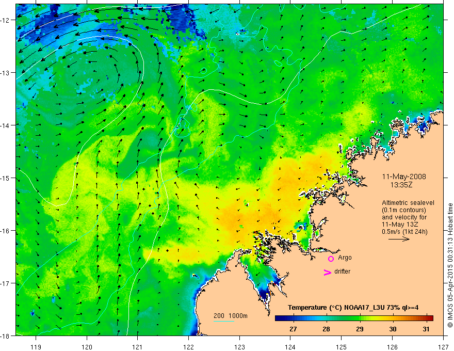Image resolution: width=454 pixels, height=351 pixels.
Task: Click the 200 1000m depth label
Action: click(x=231, y=316)
